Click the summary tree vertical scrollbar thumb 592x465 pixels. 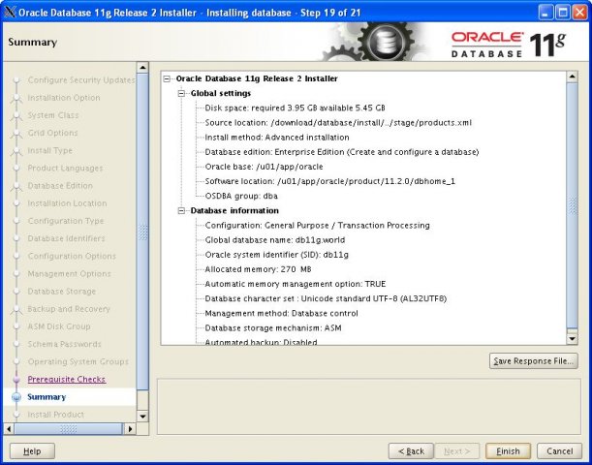(573, 205)
